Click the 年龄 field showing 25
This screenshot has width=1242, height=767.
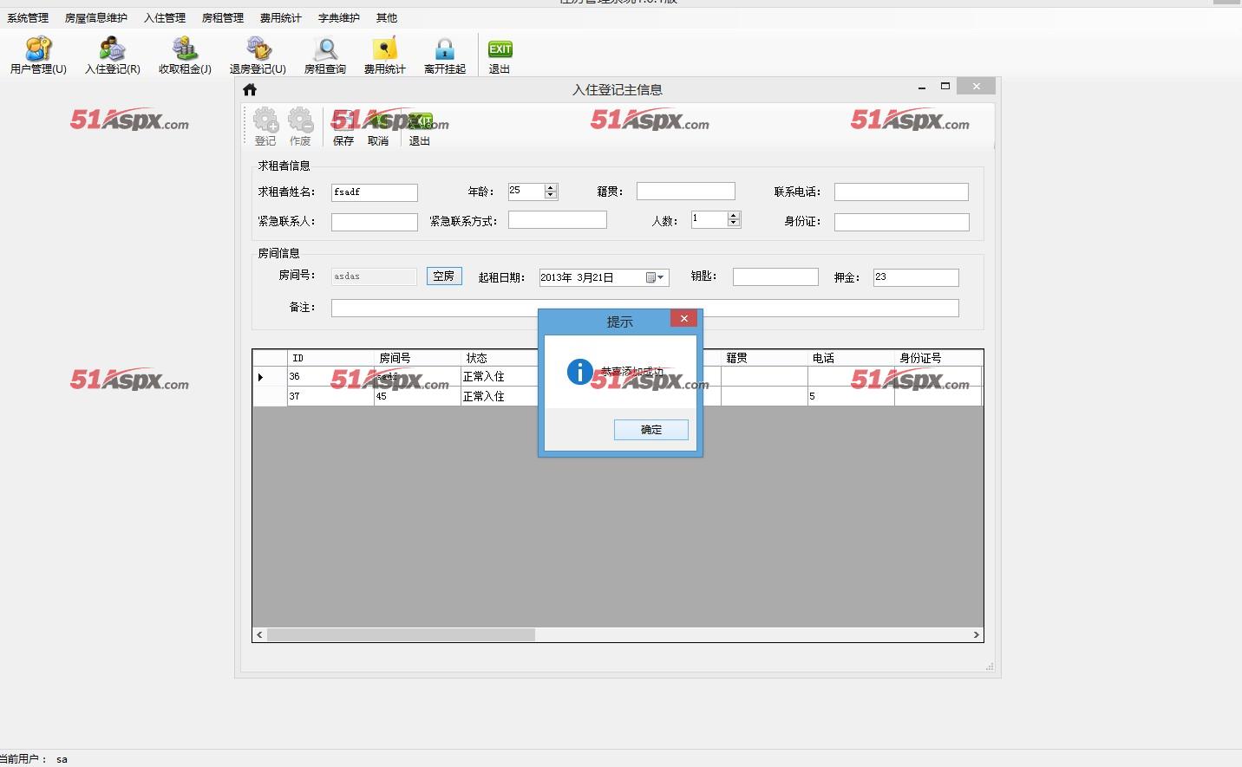point(526,192)
